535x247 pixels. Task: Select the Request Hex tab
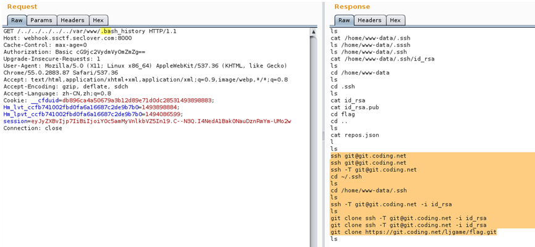point(98,20)
